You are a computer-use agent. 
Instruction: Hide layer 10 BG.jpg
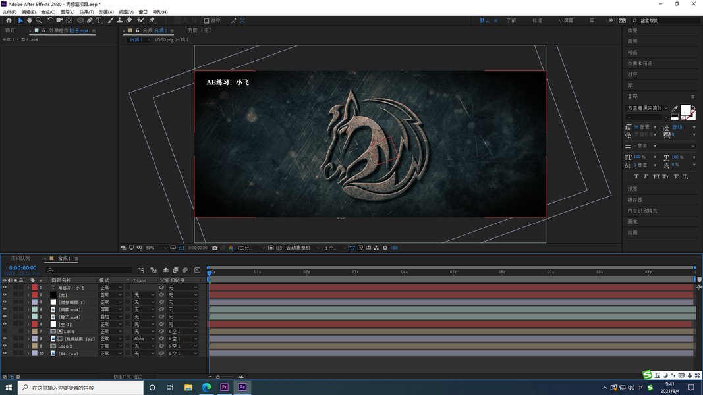pyautogui.click(x=5, y=354)
